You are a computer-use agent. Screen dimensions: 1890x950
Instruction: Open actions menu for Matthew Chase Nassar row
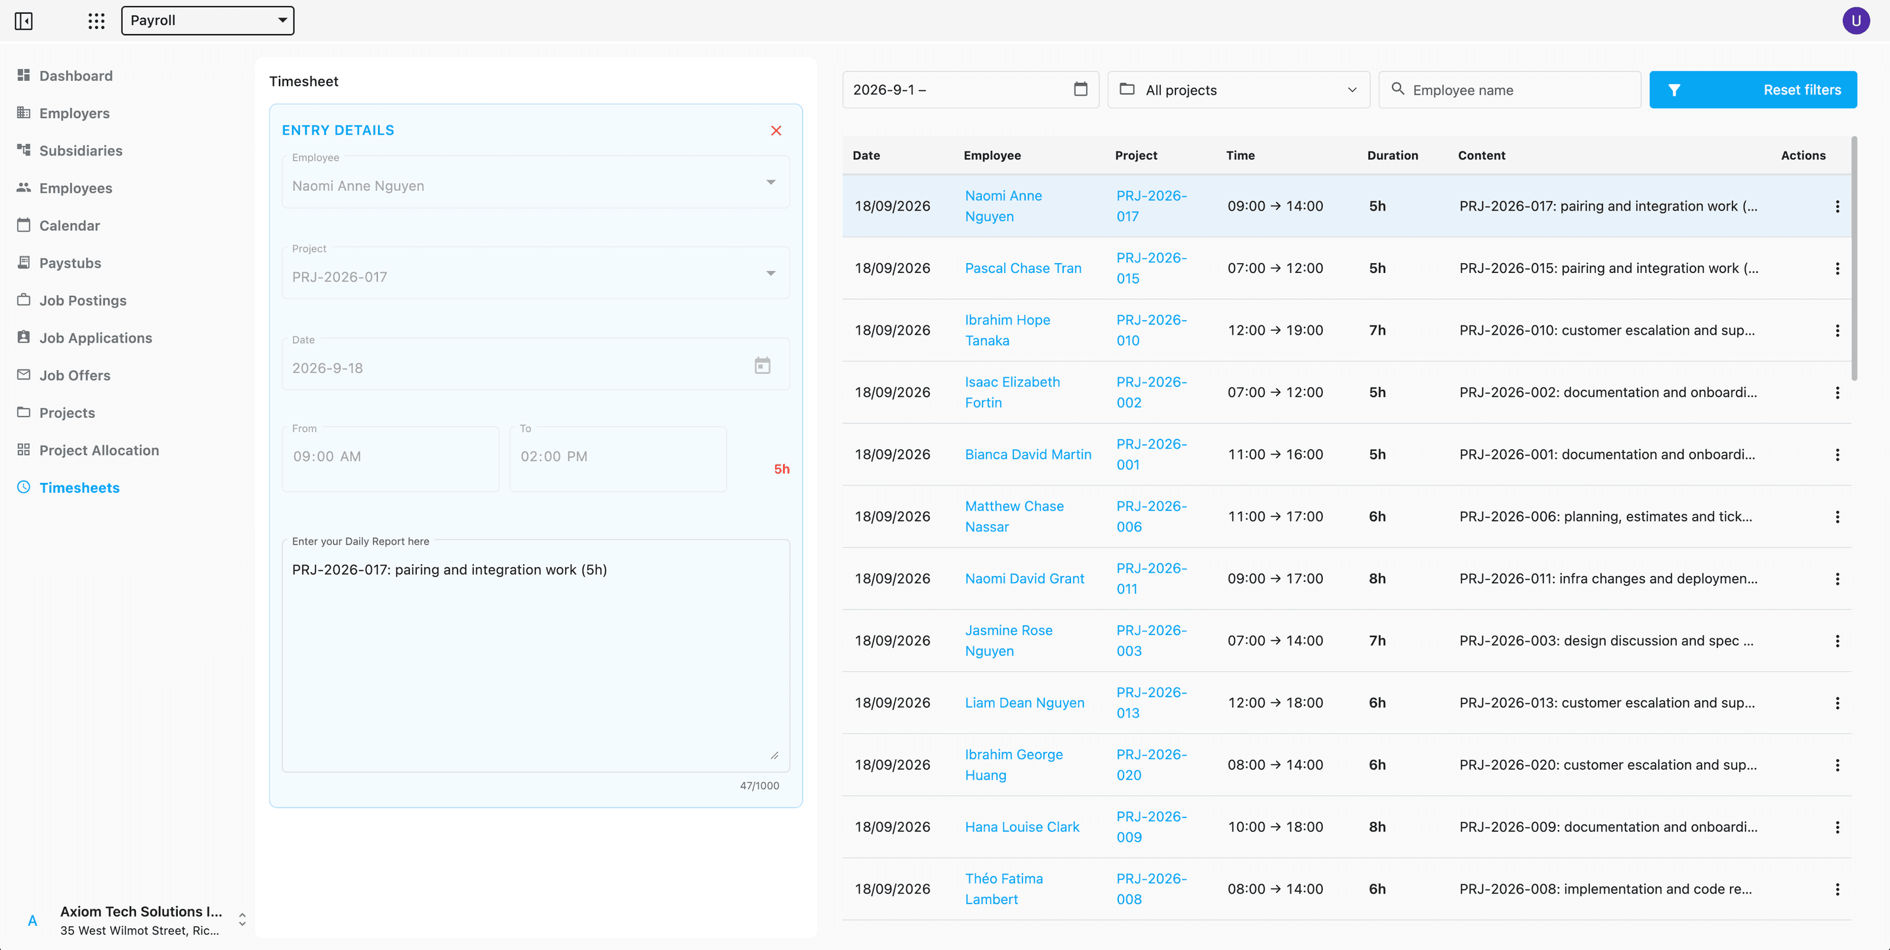(x=1836, y=516)
